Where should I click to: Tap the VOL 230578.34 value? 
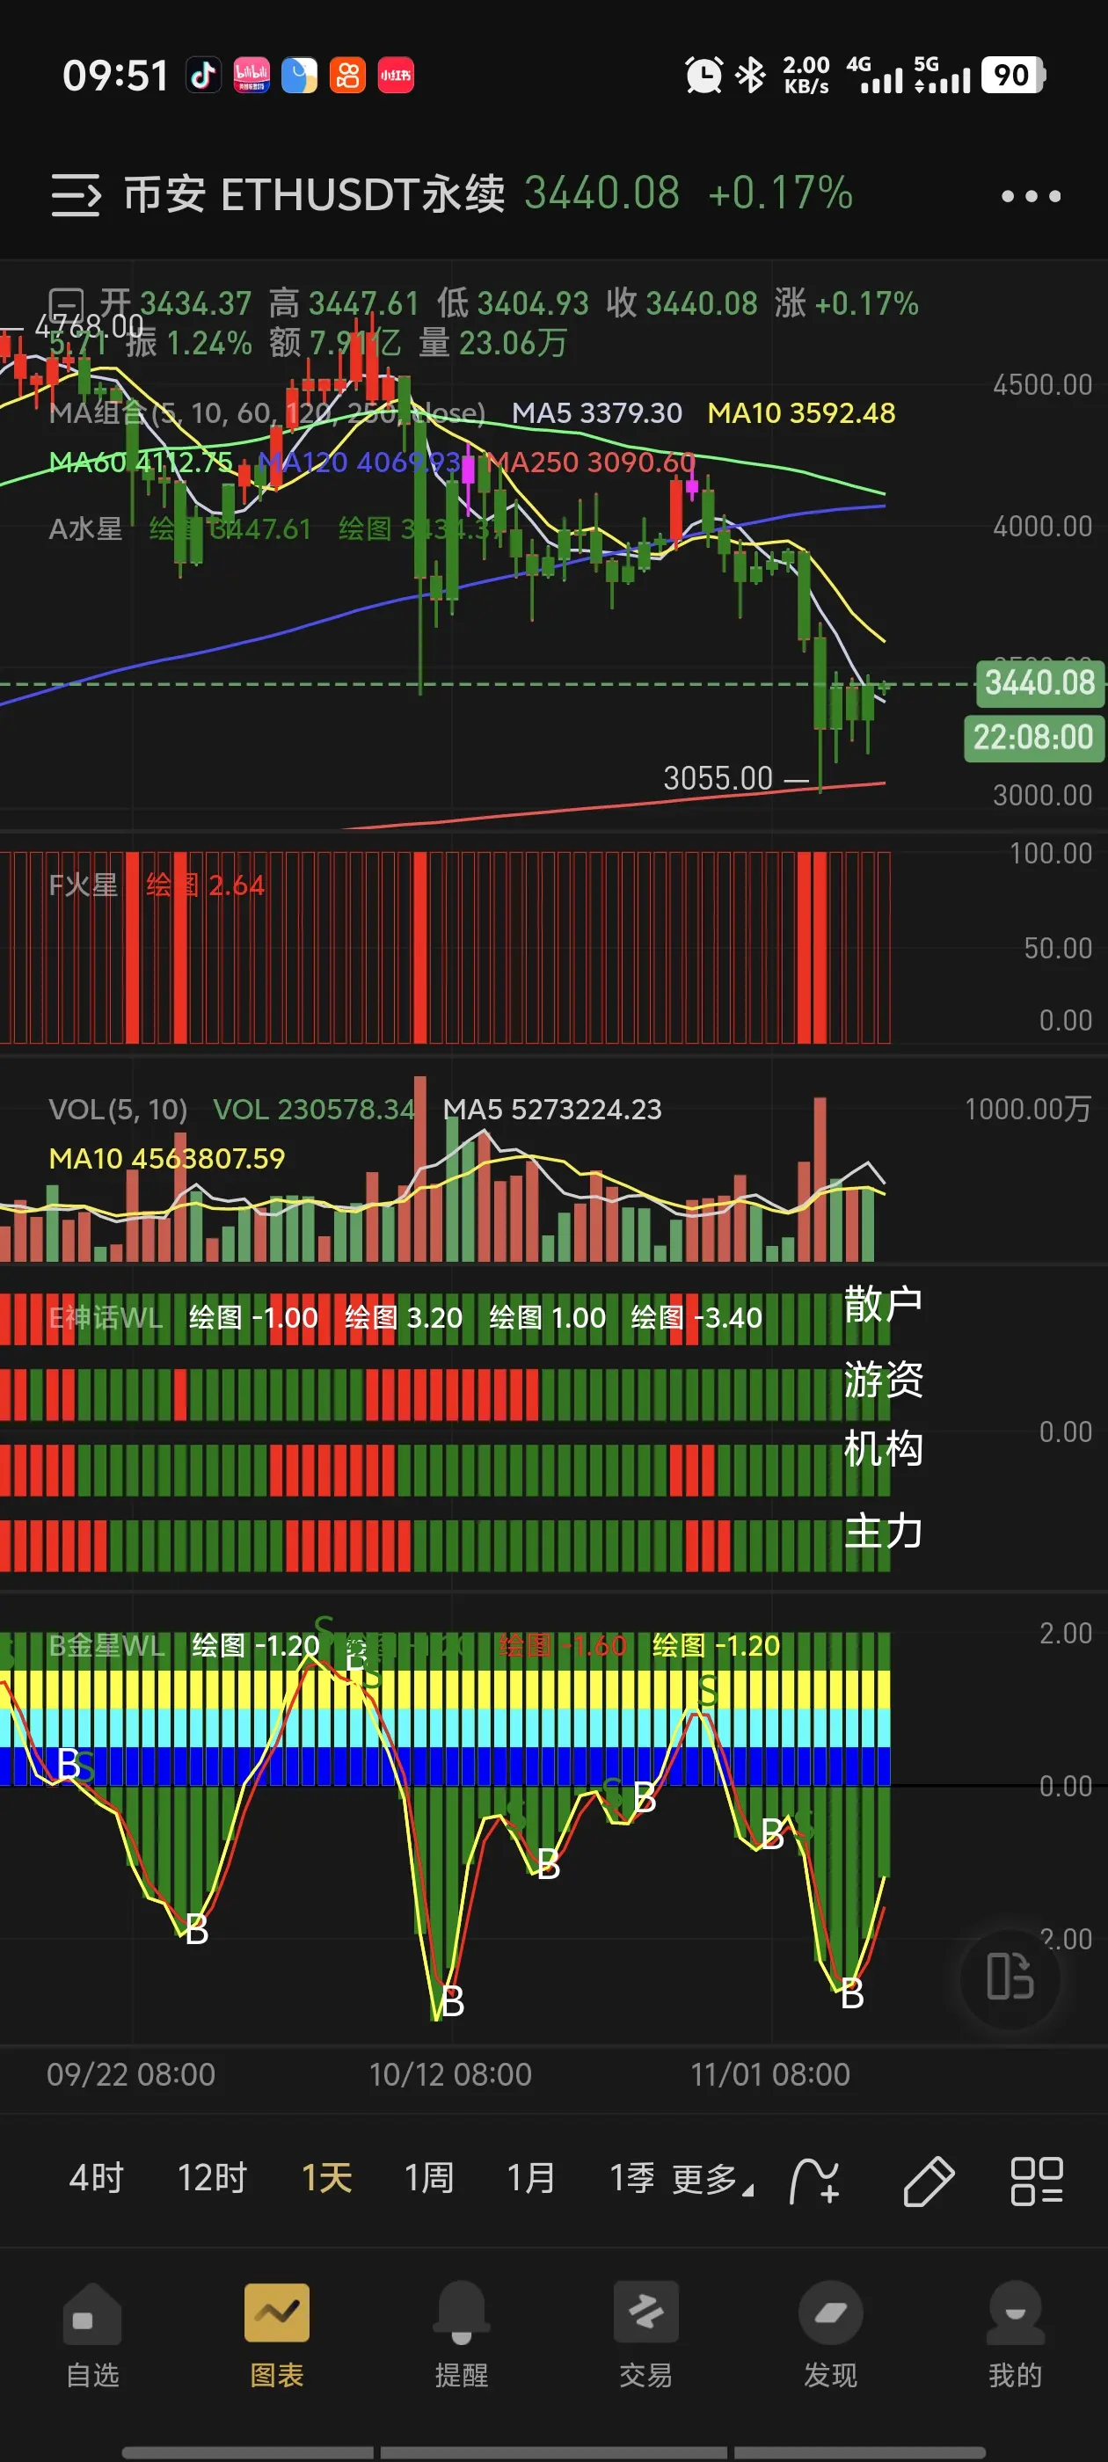tap(314, 1109)
